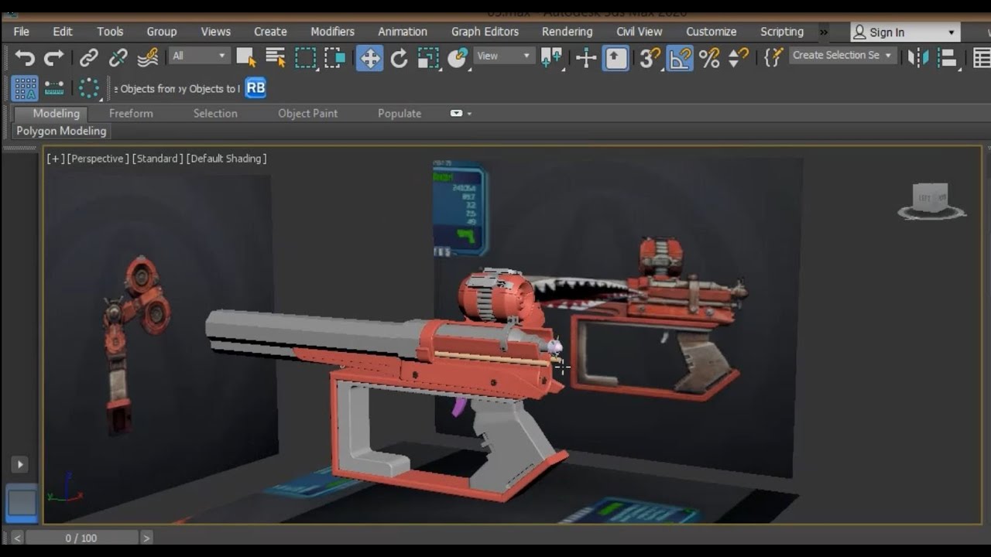
Task: Open the layer/scene explorer toggle icon
Action: 981,57
